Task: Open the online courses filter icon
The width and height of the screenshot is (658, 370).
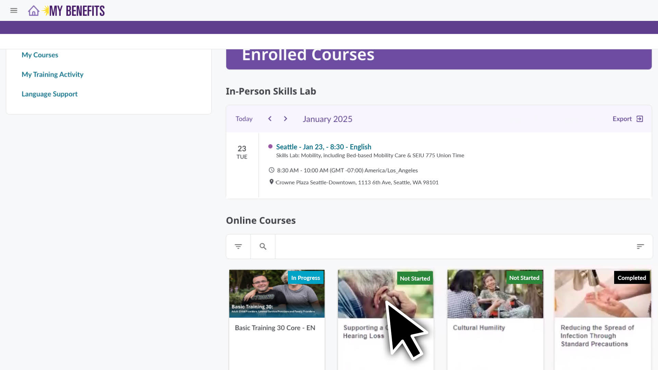Action: [x=238, y=246]
